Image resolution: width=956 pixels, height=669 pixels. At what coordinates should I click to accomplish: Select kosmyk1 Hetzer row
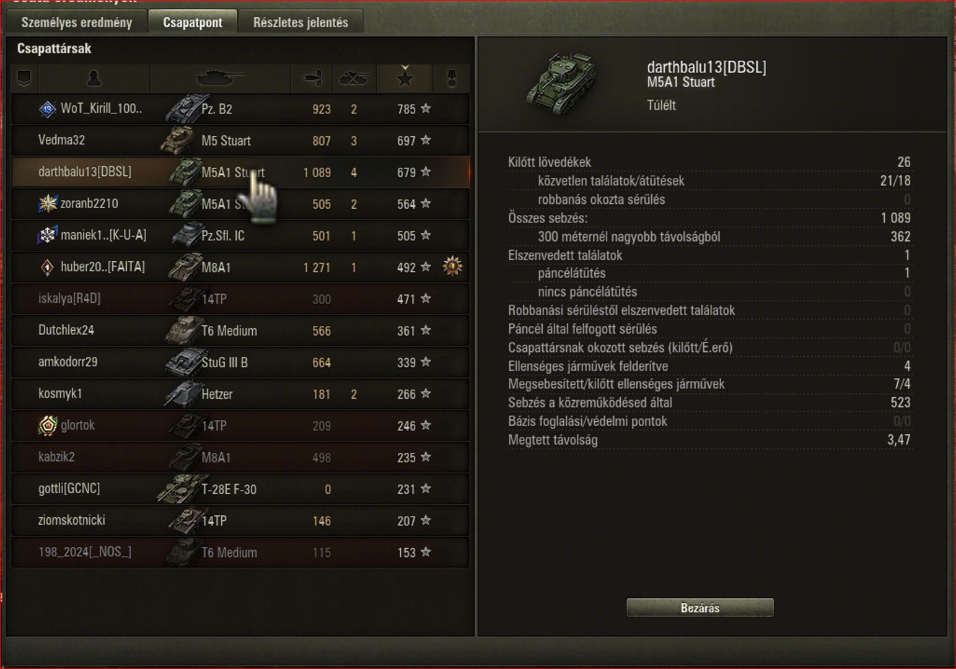tap(240, 394)
